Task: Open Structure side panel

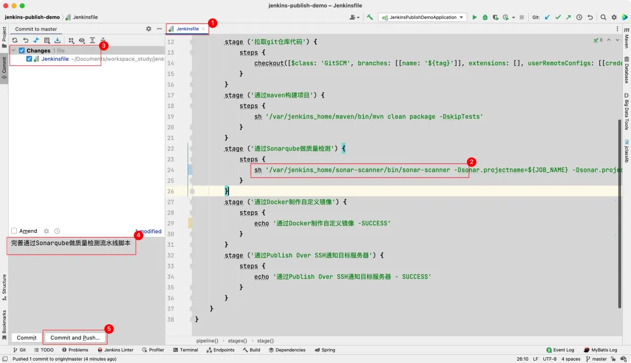Action: coord(4,287)
